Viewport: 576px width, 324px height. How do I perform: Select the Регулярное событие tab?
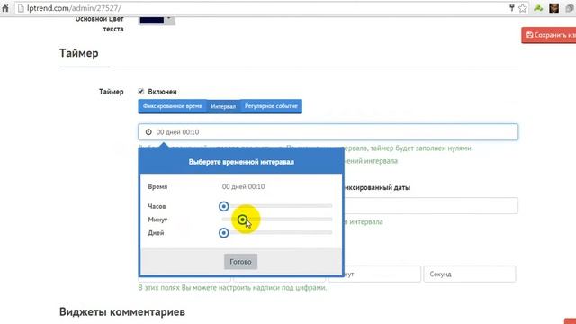tap(271, 106)
